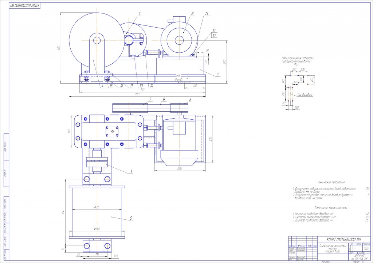This screenshot has height=263, width=373.
Task: Click the 'Технические требования' heading
Action: click(331, 183)
